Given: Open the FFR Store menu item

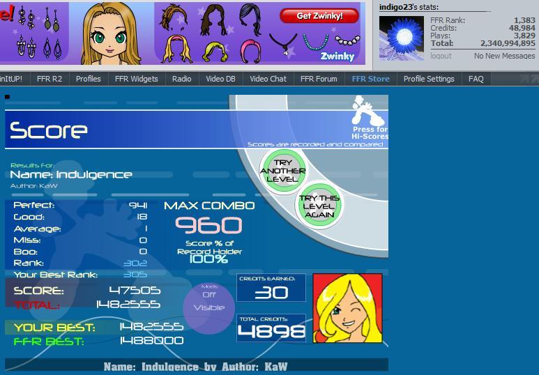Looking at the screenshot, I should [x=370, y=79].
